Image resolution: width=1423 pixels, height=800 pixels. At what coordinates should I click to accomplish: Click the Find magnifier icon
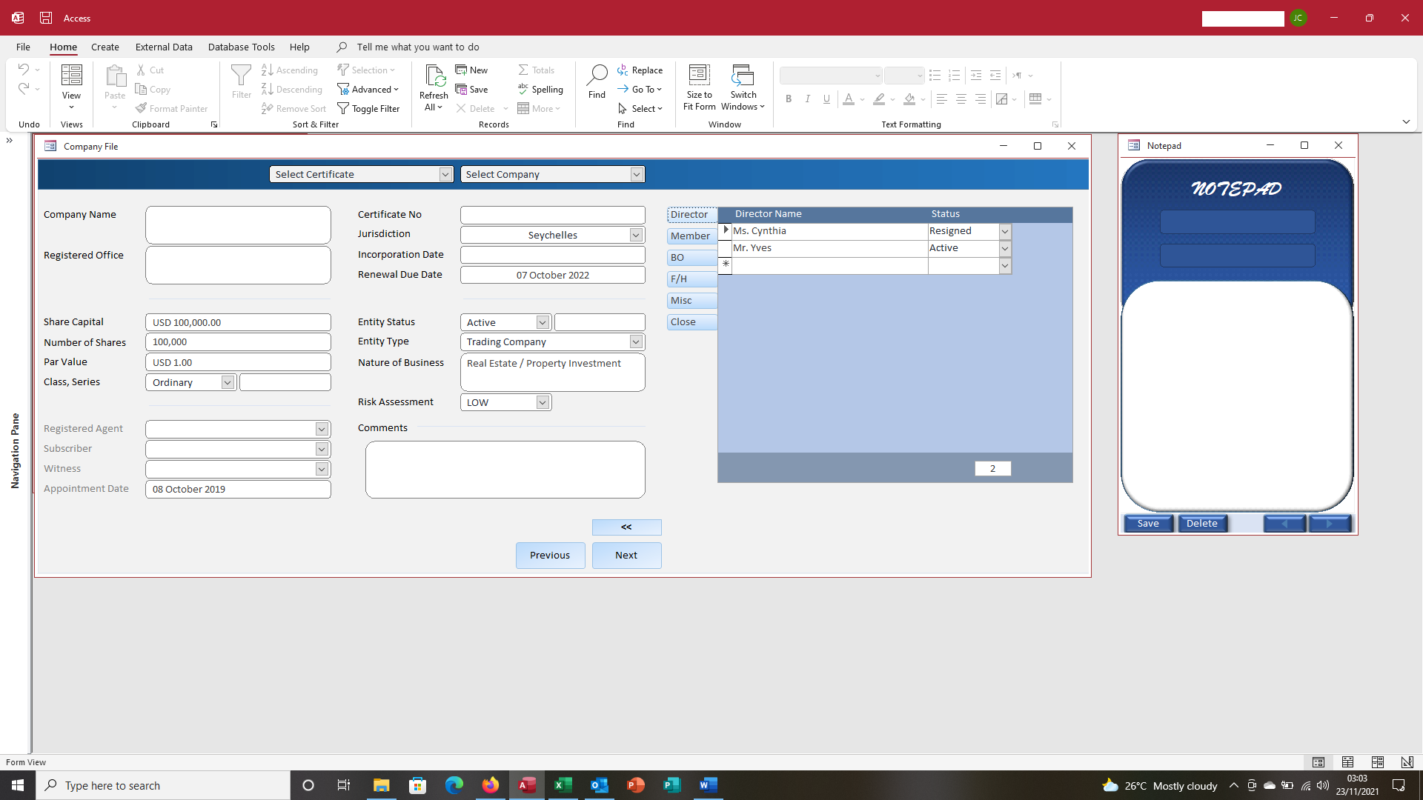[597, 75]
